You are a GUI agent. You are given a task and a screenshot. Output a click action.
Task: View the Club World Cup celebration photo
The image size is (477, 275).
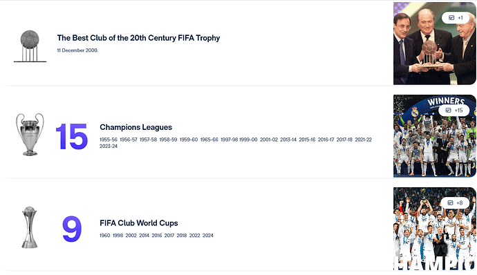434,229
